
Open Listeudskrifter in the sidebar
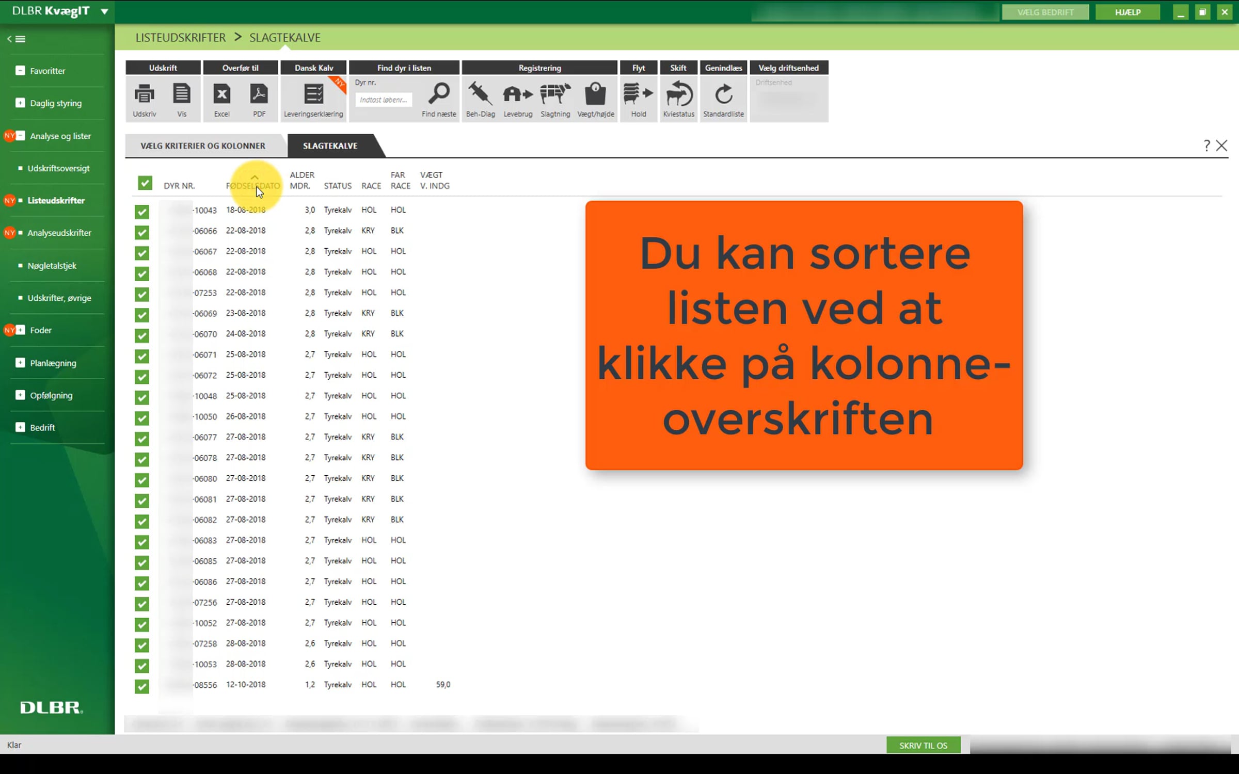tap(56, 200)
